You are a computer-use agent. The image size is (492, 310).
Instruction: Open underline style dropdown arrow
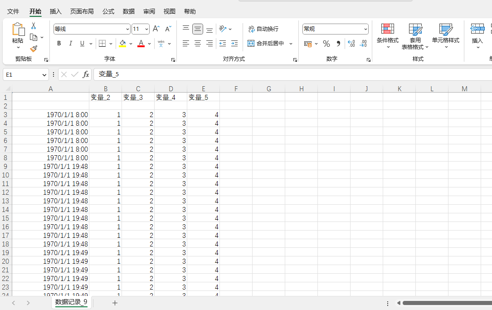[91, 44]
